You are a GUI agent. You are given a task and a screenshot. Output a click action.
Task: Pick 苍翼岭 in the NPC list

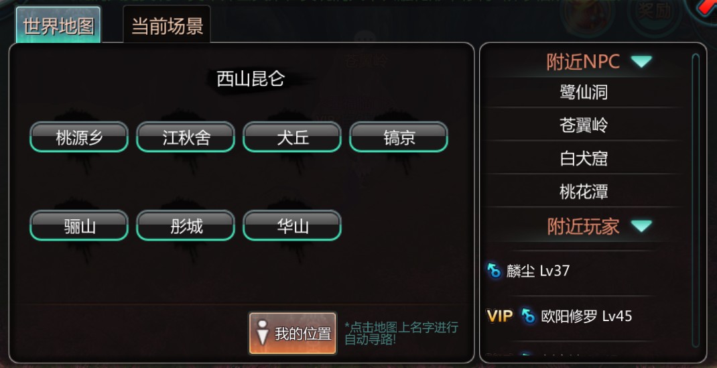[584, 125]
